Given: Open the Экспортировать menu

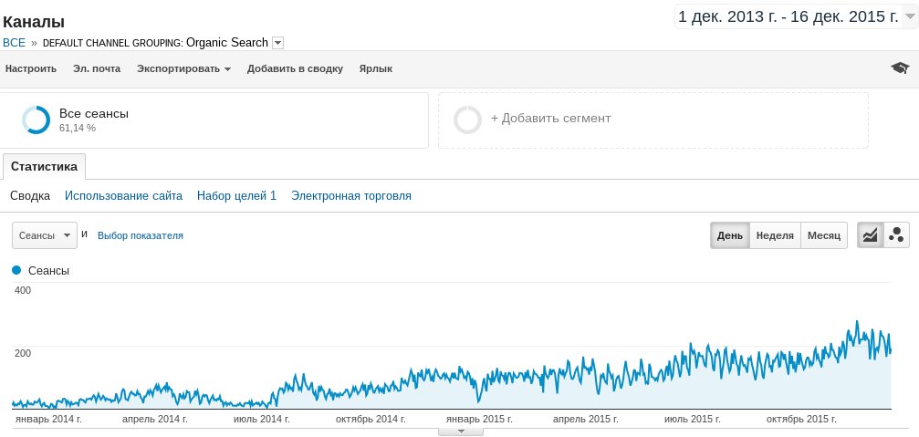Looking at the screenshot, I should 183,68.
